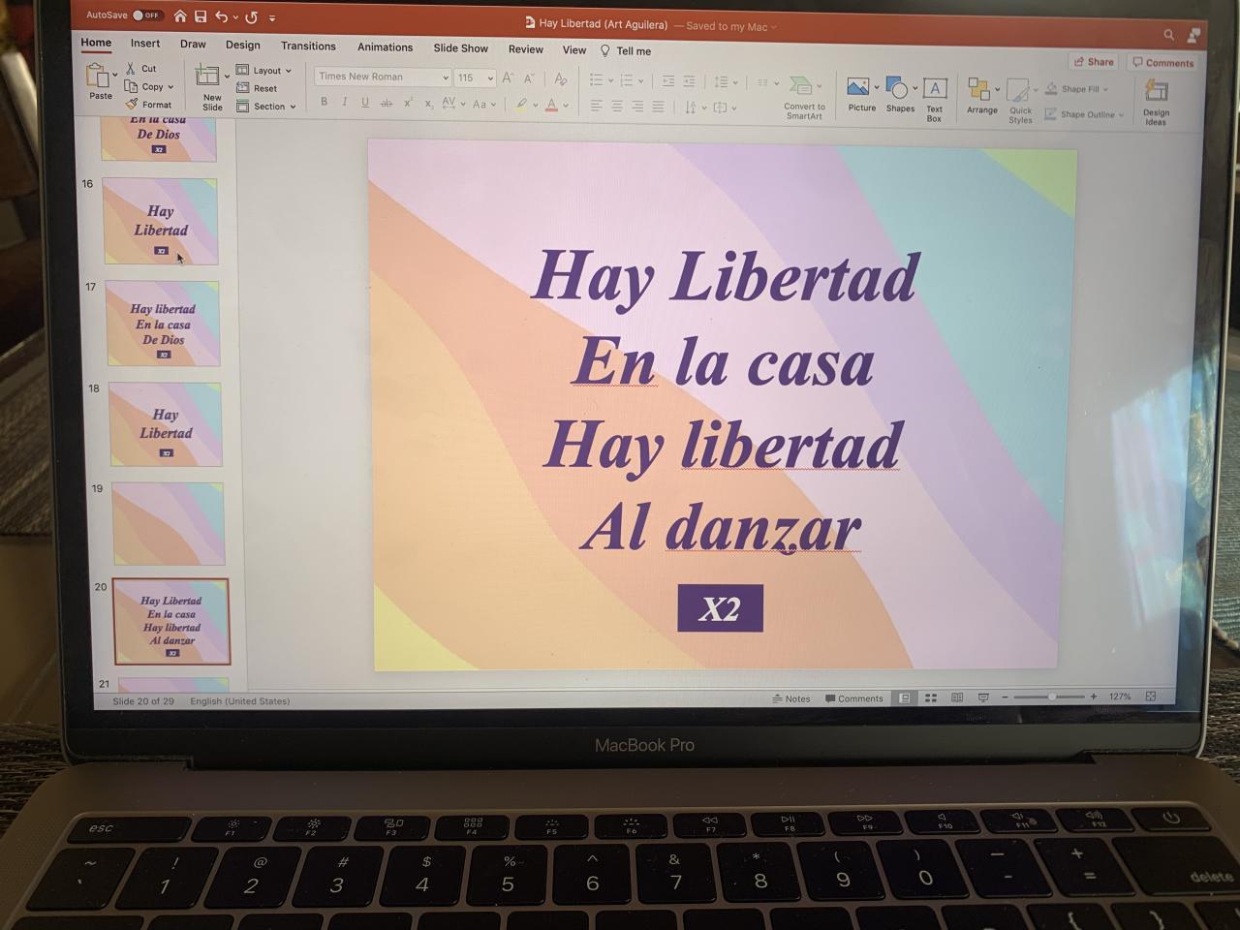Screen dimensions: 1240x930
Task: Open the Review tab
Action: click(526, 48)
